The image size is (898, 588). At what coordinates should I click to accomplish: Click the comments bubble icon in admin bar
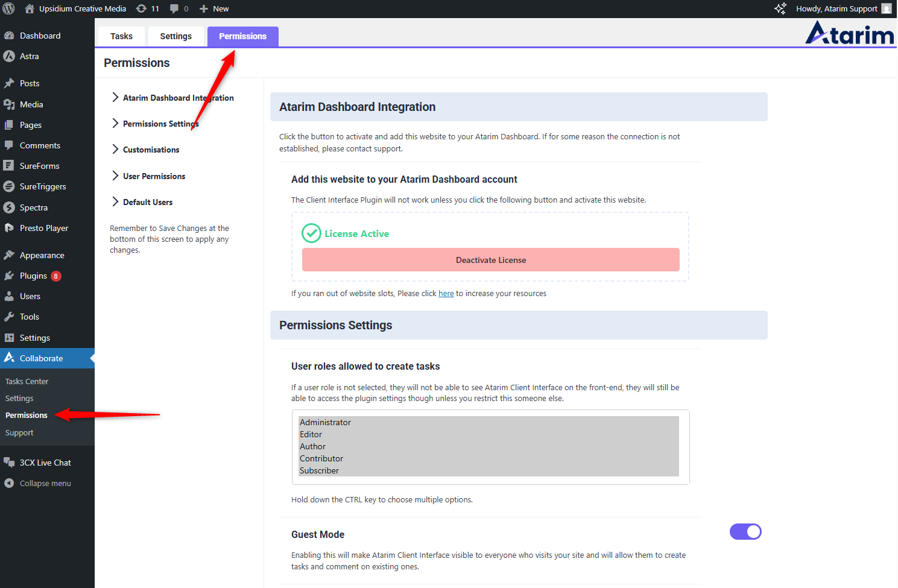point(174,8)
